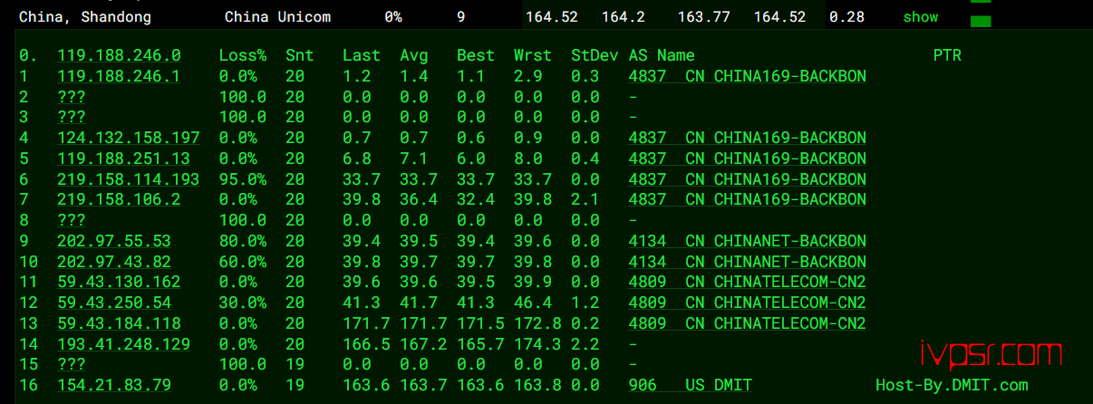Click IP link 124.132.158.197
Image resolution: width=1093 pixels, height=404 pixels.
(129, 138)
